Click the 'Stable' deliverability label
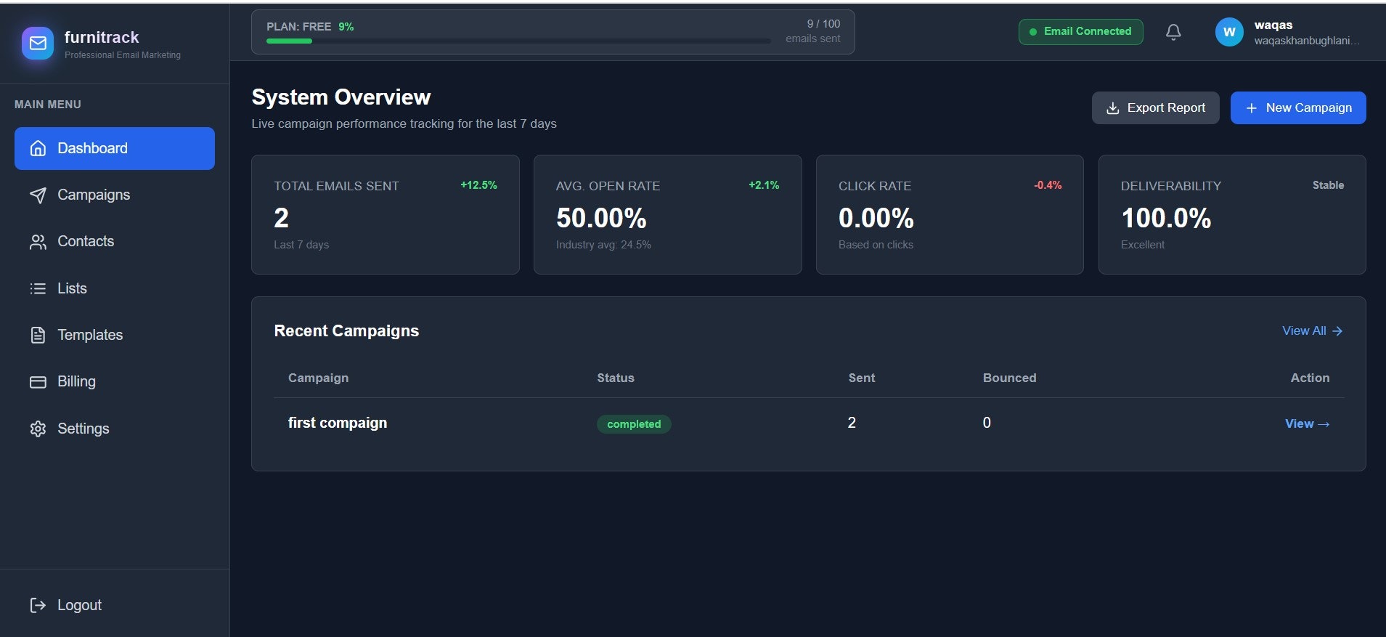Screen dimensions: 1386x637 point(1328,185)
